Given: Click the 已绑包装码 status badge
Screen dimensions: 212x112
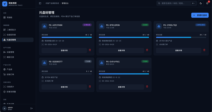Looking at the screenshot, I should pos(201,25).
